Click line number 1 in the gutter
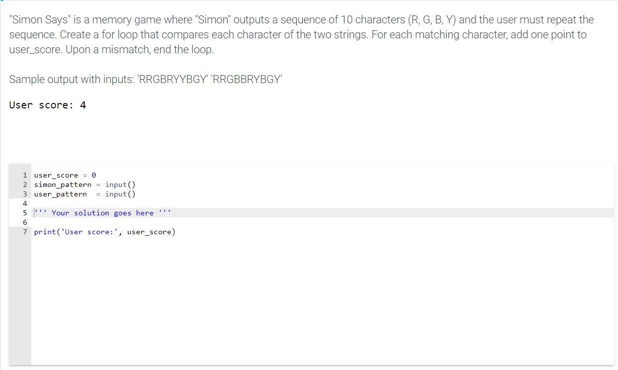Image resolution: width=618 pixels, height=370 pixels. click(x=24, y=175)
